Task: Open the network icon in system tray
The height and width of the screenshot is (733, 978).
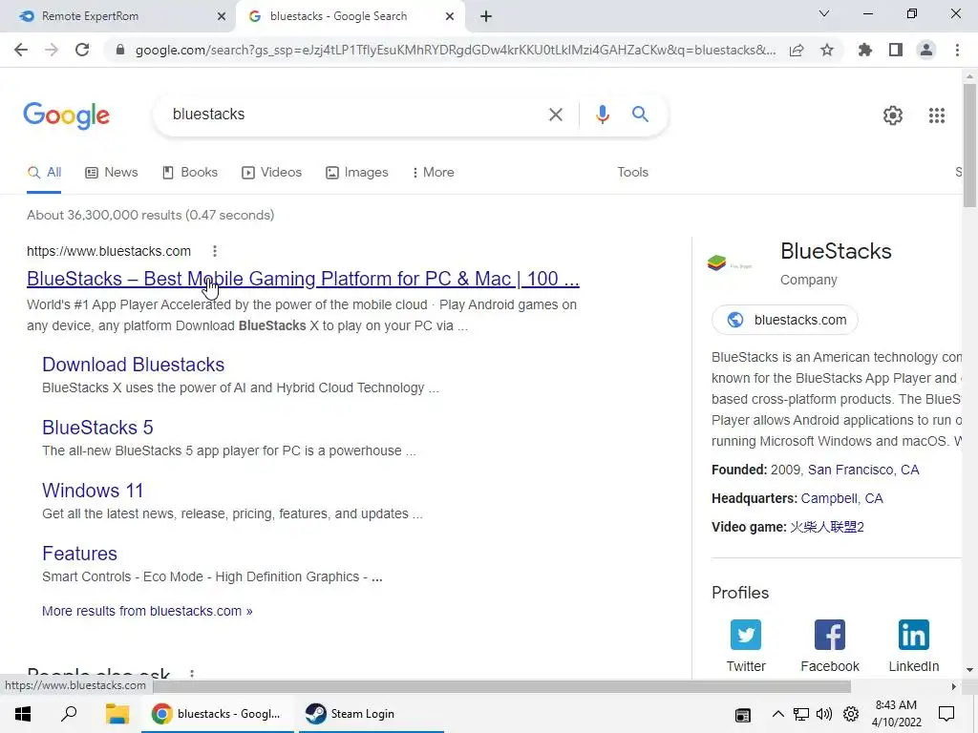Action: [801, 714]
